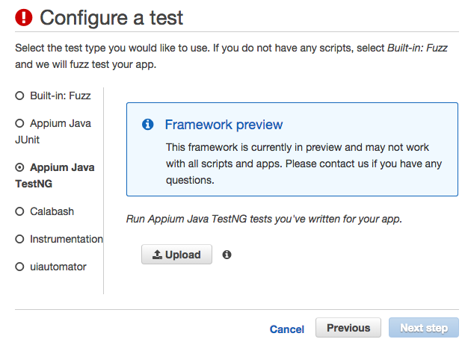Select the Appium Java TestNG radio button
The height and width of the screenshot is (348, 465).
click(19, 167)
